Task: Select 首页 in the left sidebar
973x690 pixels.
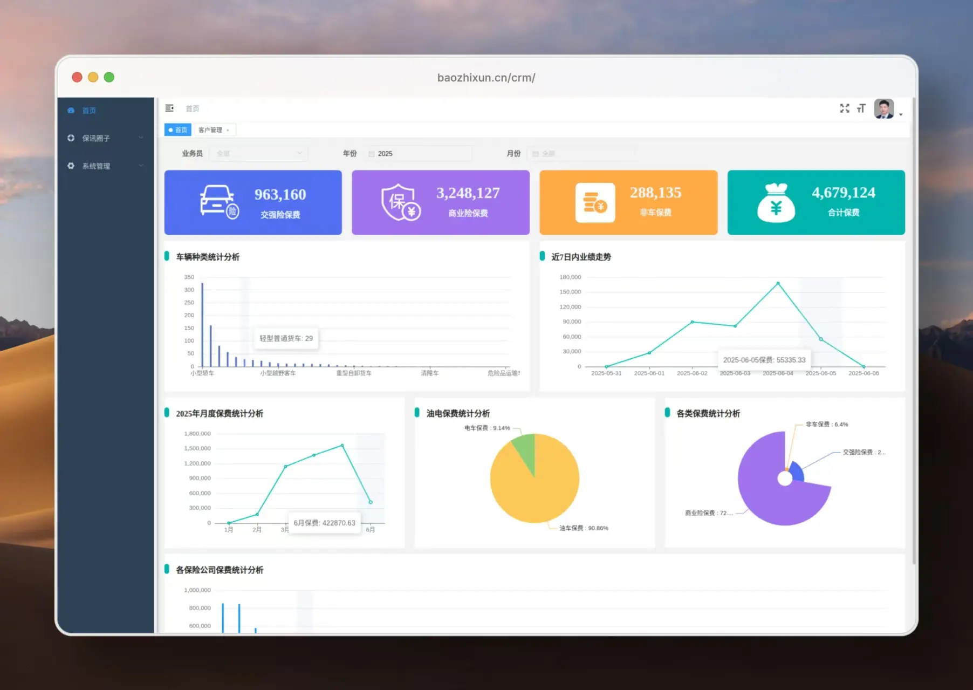Action: pyautogui.click(x=89, y=111)
